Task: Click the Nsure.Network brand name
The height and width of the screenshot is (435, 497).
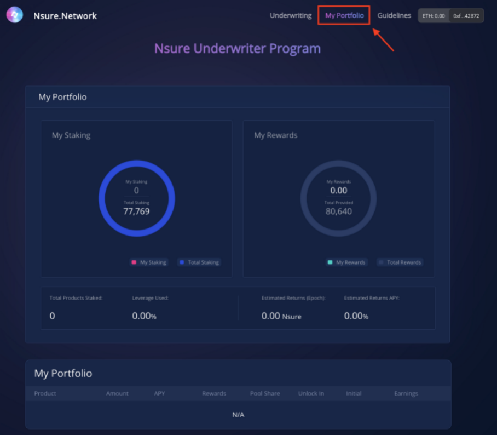Action: point(65,16)
